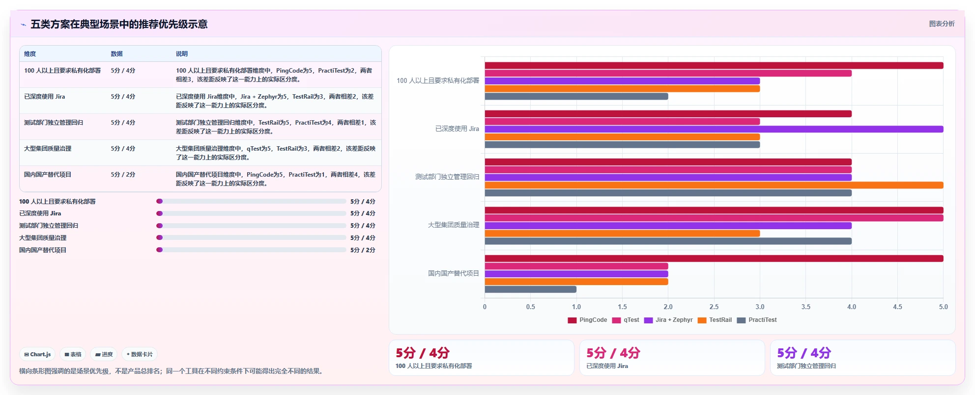Click the 说明 column header
Viewport: 975px width, 395px height.
(x=182, y=54)
